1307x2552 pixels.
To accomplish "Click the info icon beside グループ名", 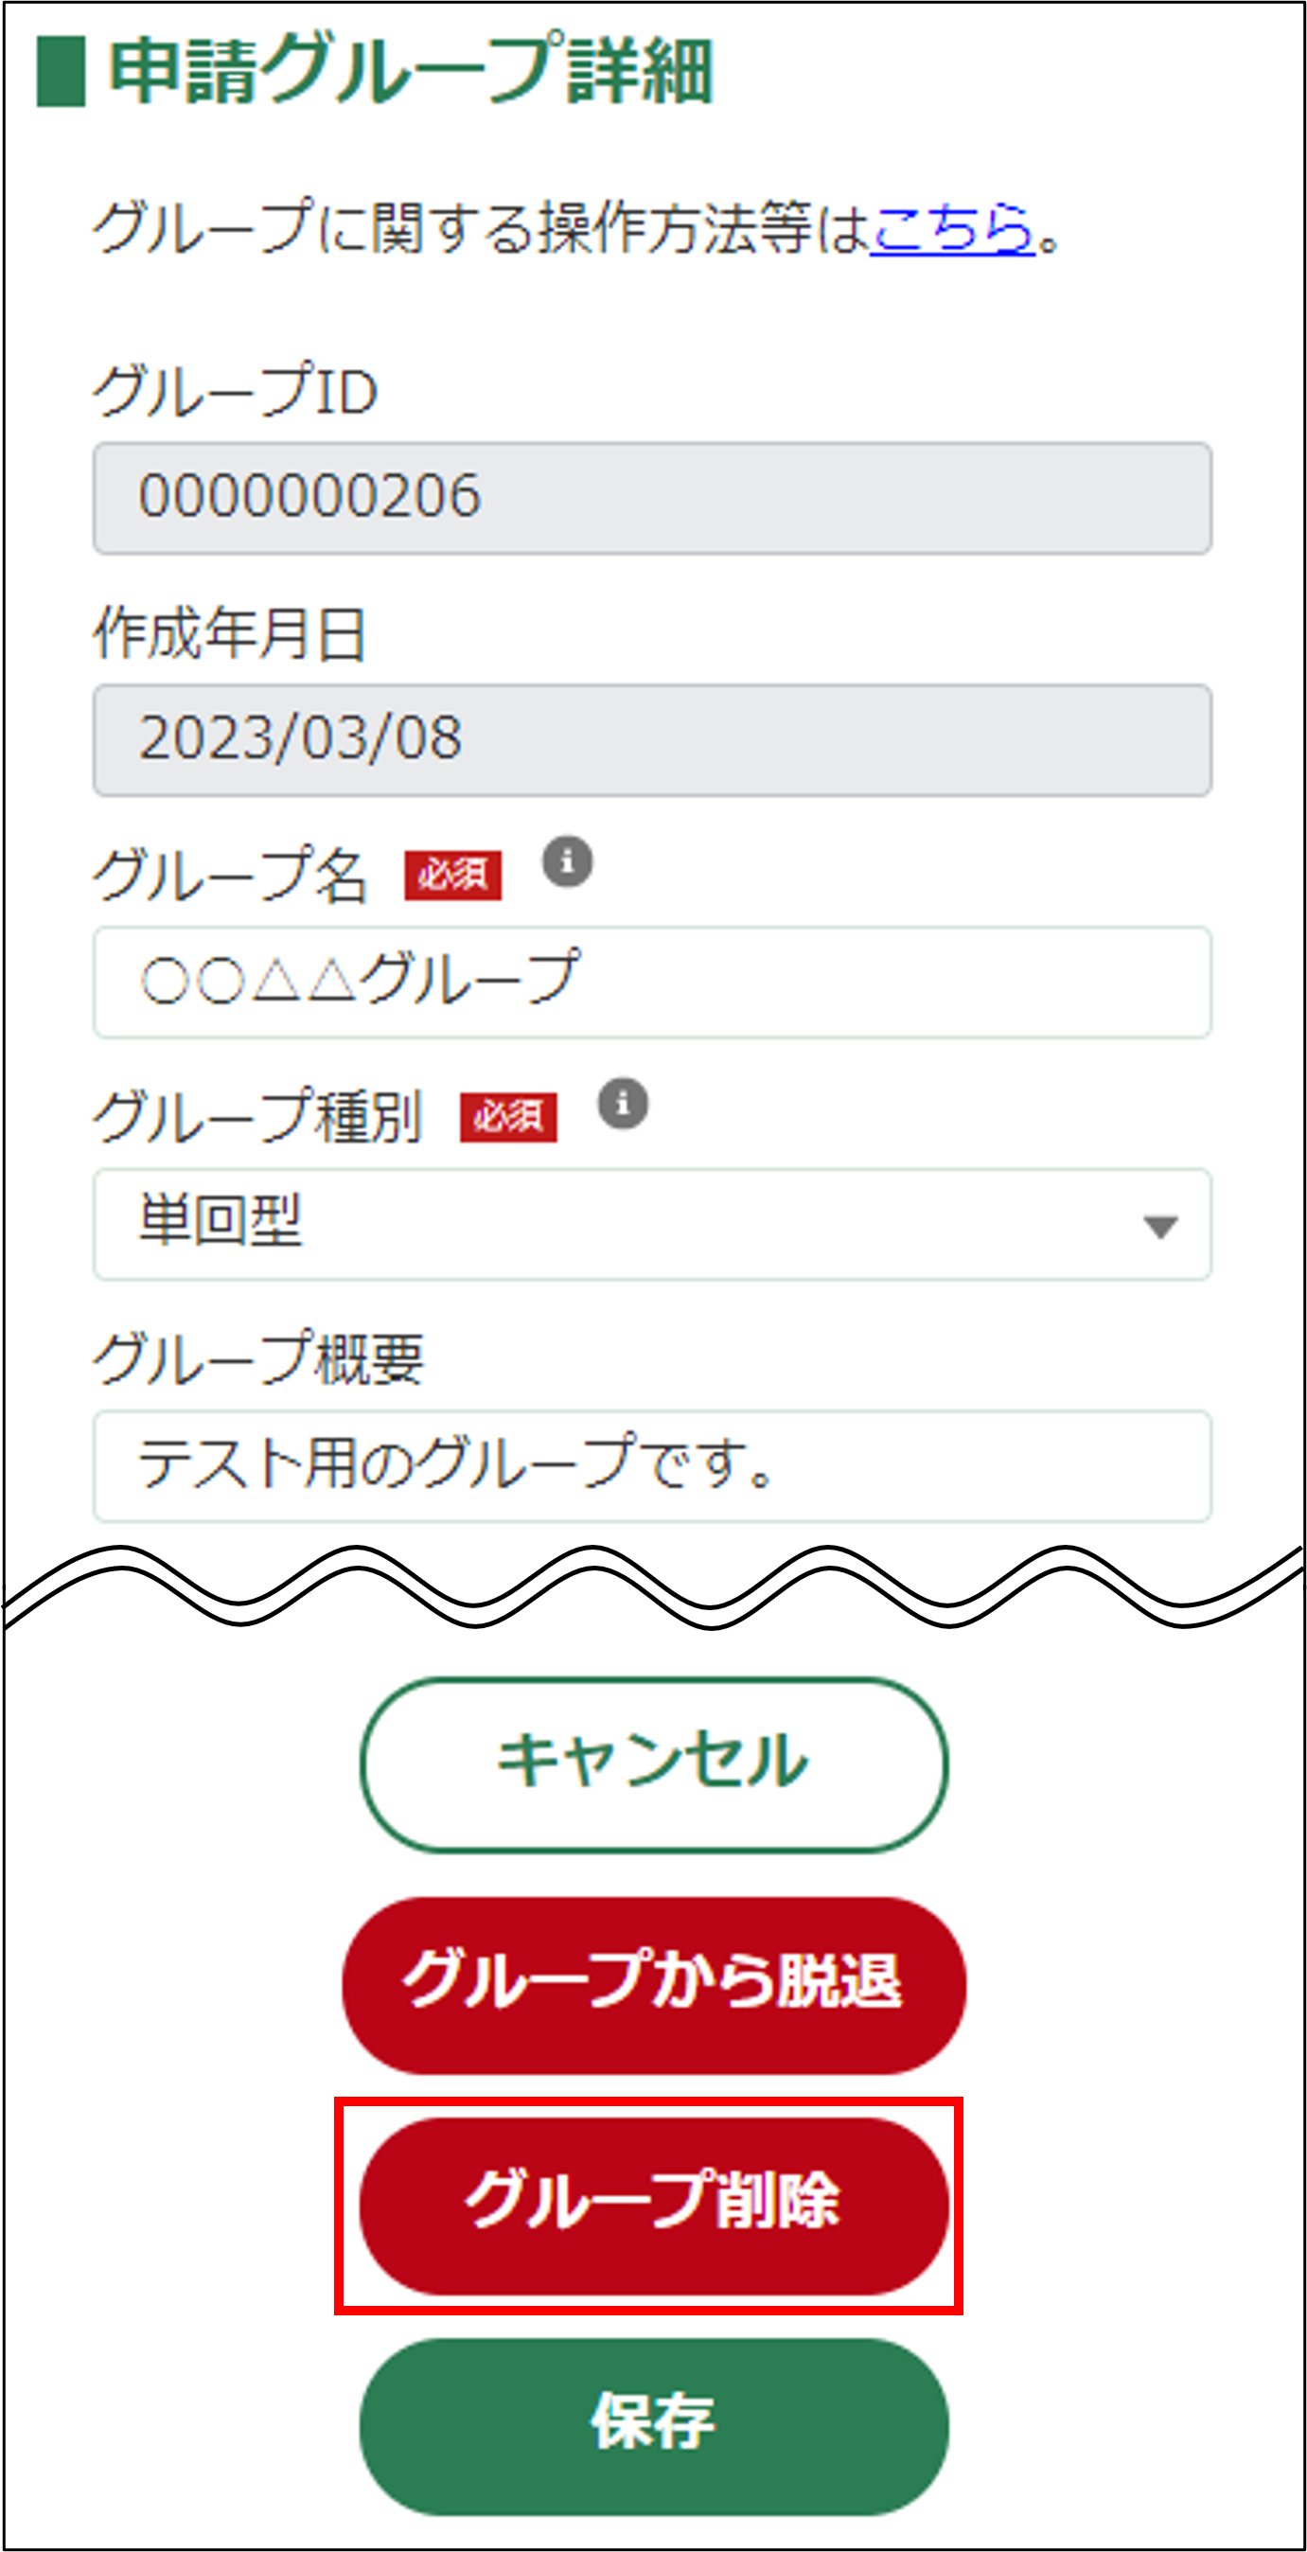I will 567,862.
